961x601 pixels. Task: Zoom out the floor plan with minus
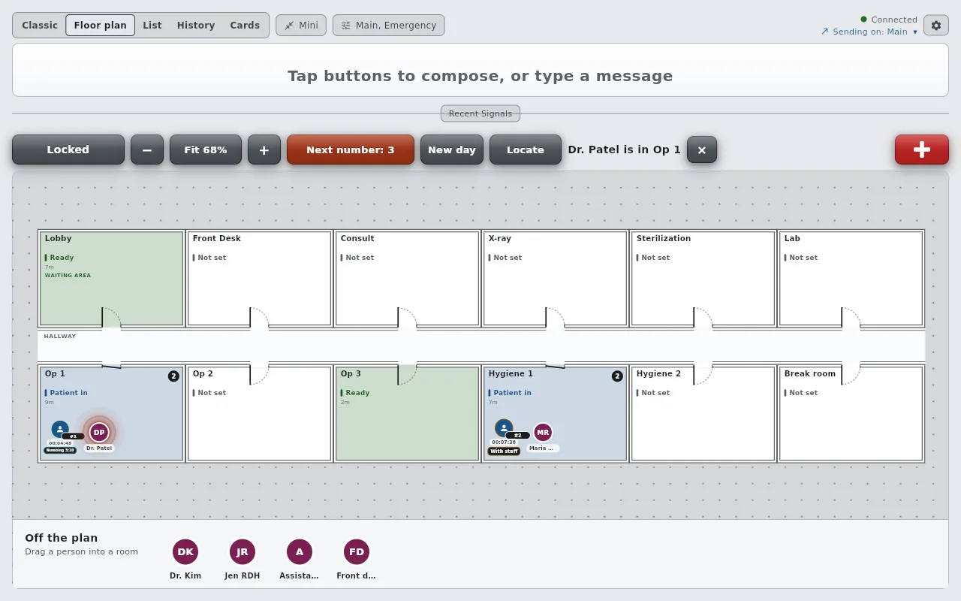(x=147, y=149)
